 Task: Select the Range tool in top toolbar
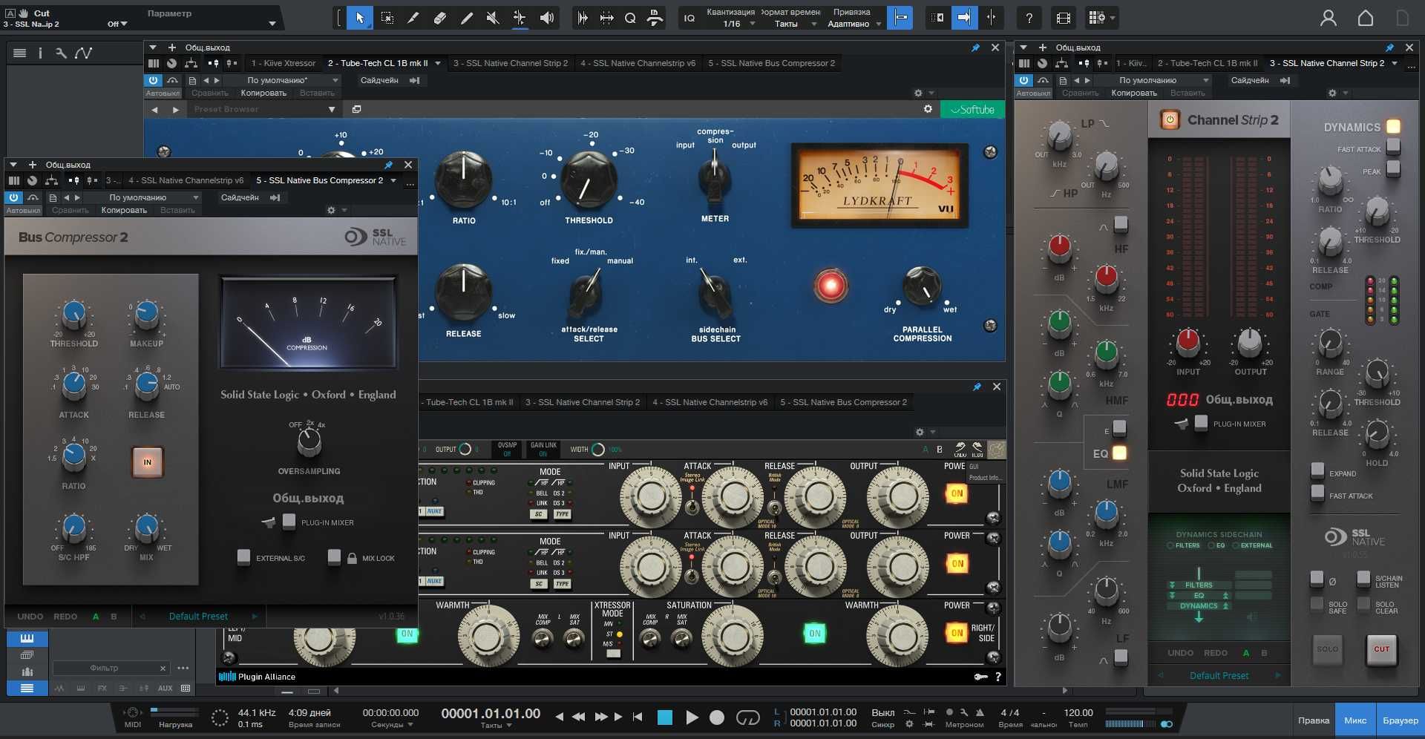click(387, 18)
